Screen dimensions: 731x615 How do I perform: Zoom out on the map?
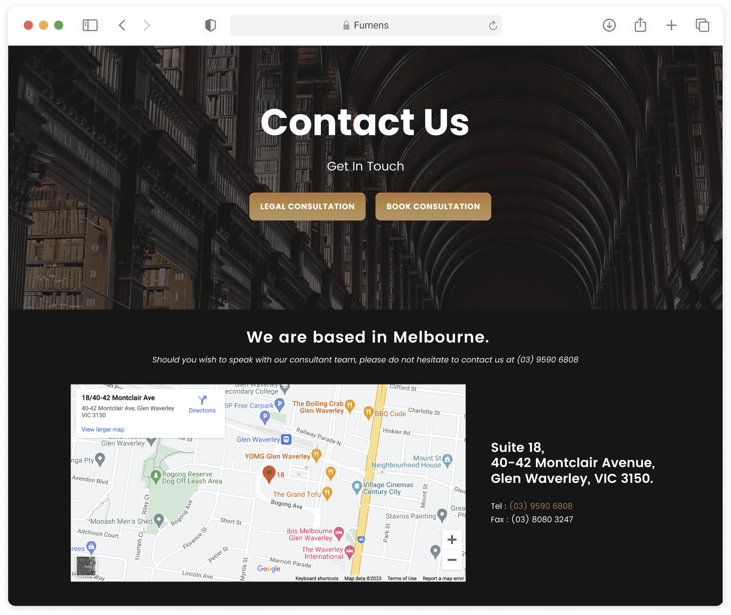pyautogui.click(x=452, y=560)
